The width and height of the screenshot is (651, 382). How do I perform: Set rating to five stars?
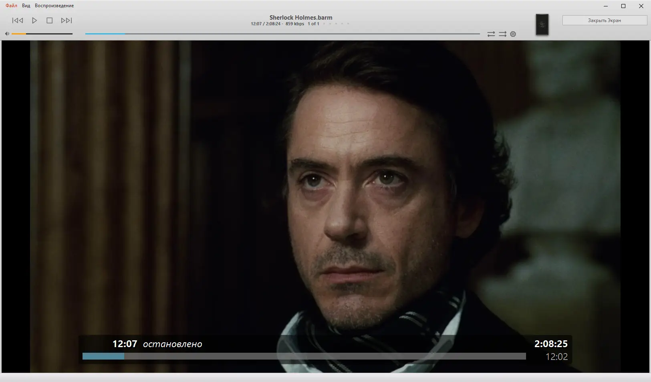coord(348,24)
